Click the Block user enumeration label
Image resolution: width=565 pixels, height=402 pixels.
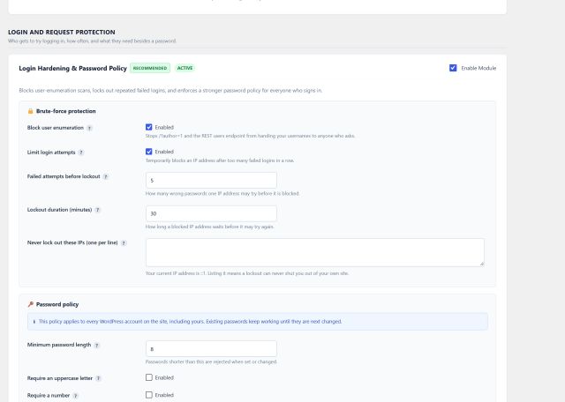click(x=55, y=128)
